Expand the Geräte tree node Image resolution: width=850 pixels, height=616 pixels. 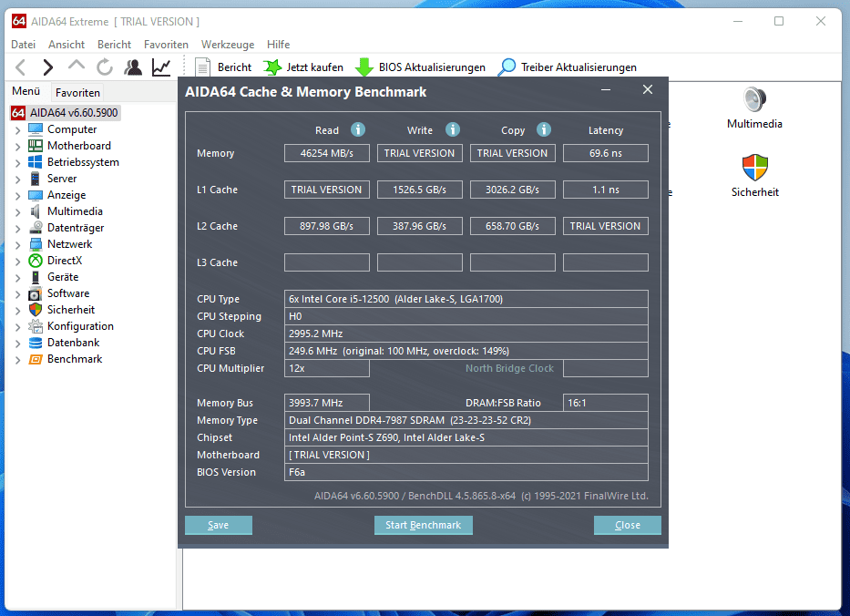tap(17, 278)
